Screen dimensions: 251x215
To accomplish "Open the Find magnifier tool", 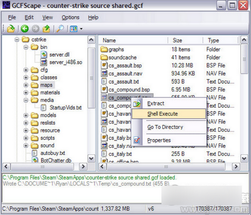I will 60,29.
